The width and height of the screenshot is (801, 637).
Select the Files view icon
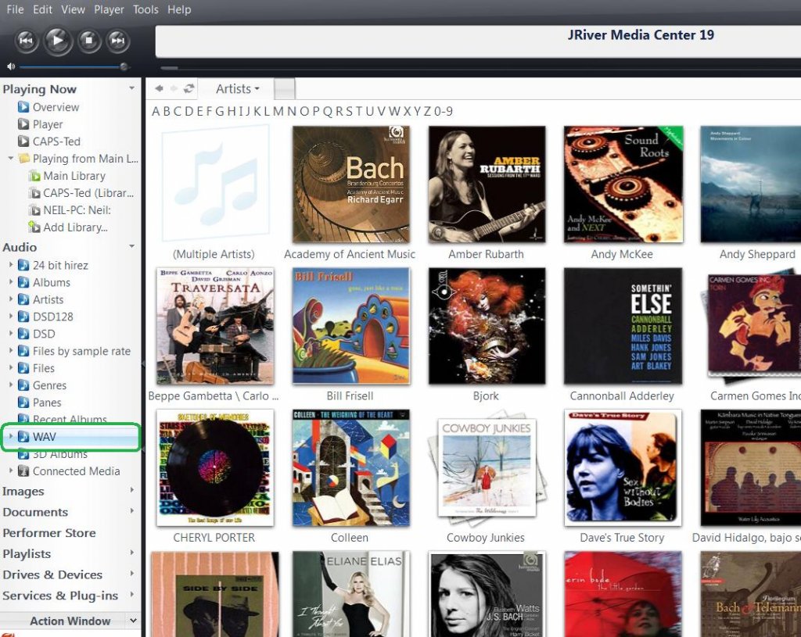pyautogui.click(x=23, y=368)
